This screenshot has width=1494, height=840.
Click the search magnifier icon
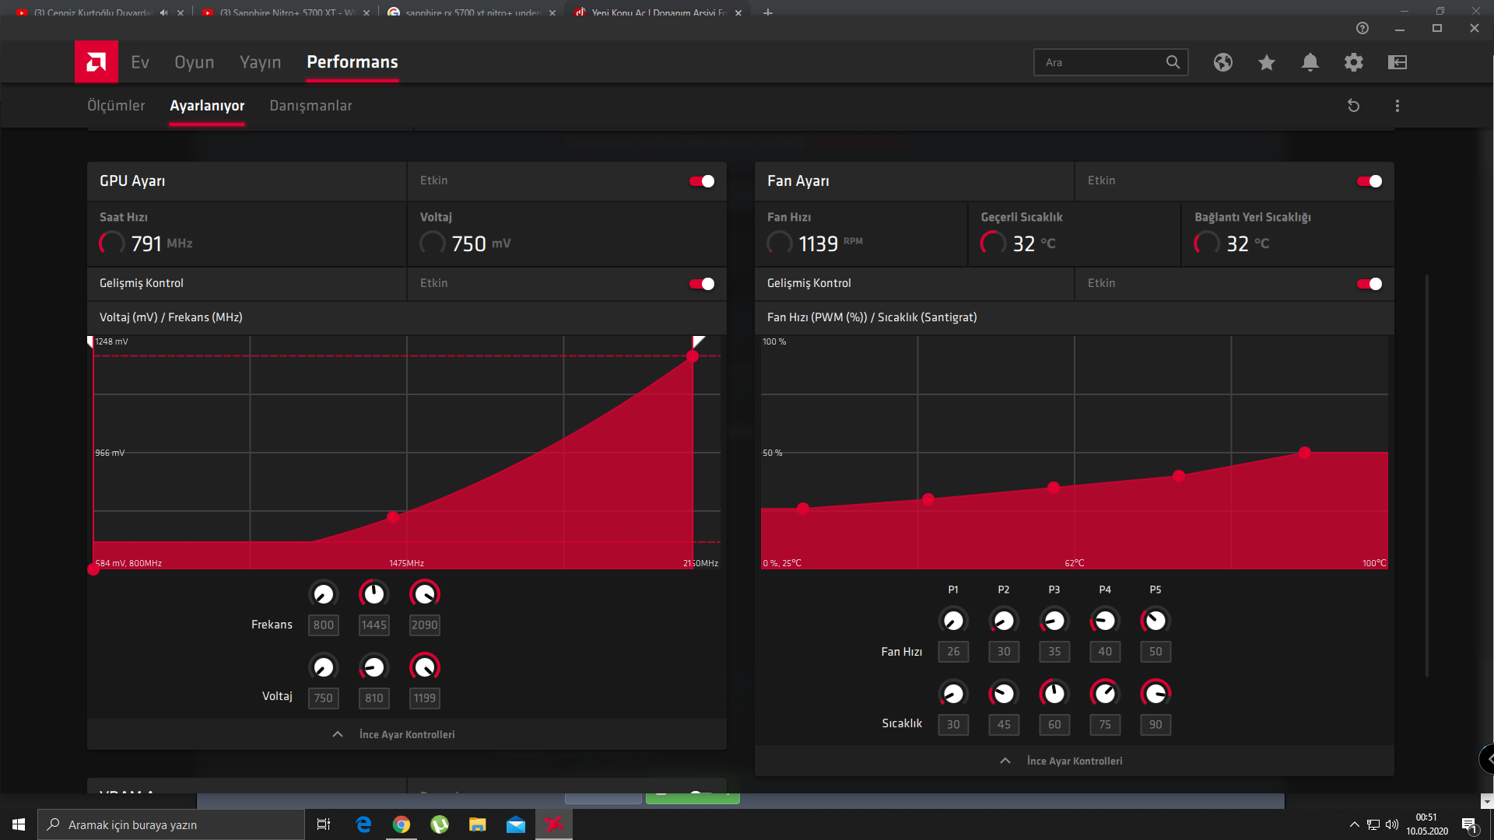coord(1173,62)
